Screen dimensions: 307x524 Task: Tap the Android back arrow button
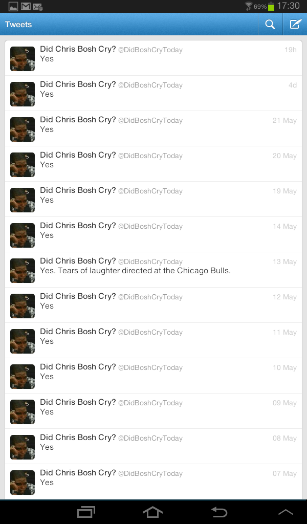pyautogui.click(x=220, y=512)
